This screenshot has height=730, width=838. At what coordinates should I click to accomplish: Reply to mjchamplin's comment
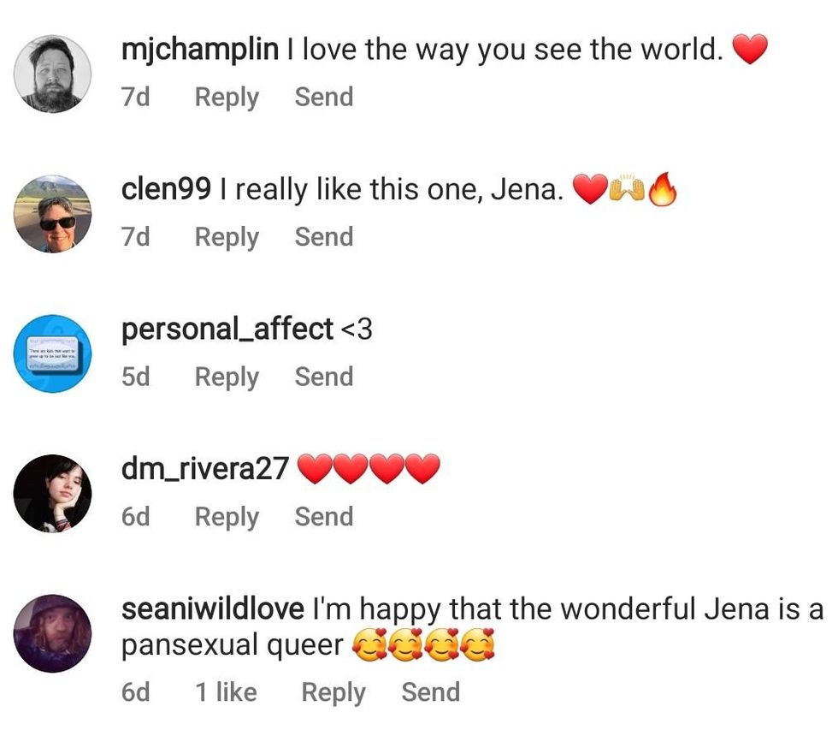tap(227, 98)
